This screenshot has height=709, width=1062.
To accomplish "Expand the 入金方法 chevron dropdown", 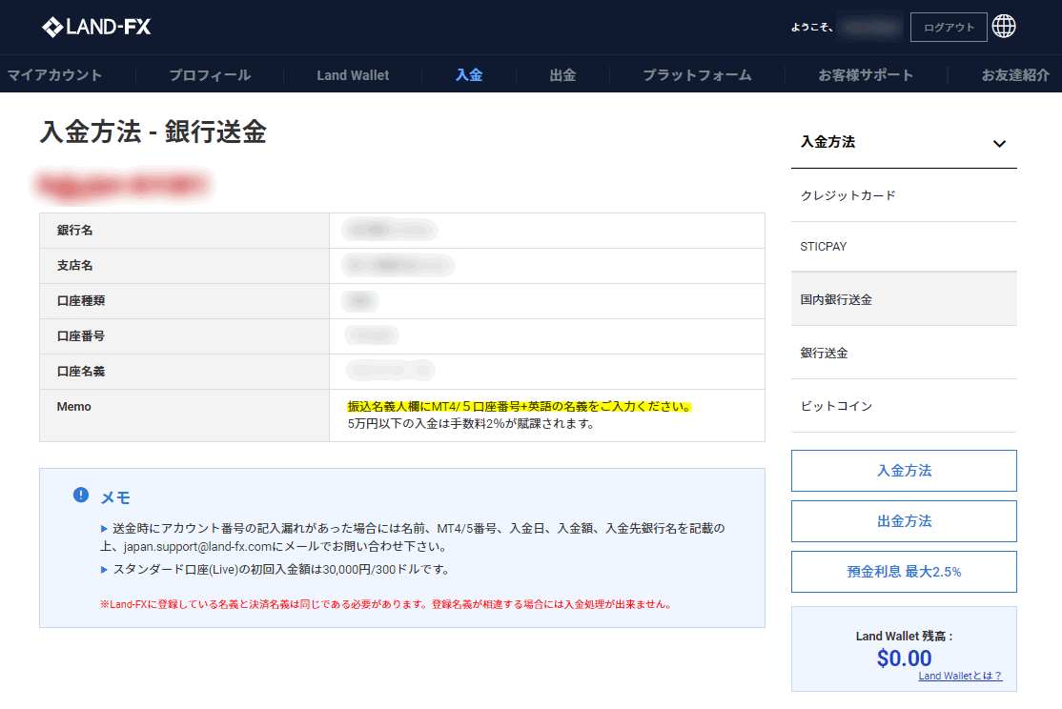I will [999, 144].
